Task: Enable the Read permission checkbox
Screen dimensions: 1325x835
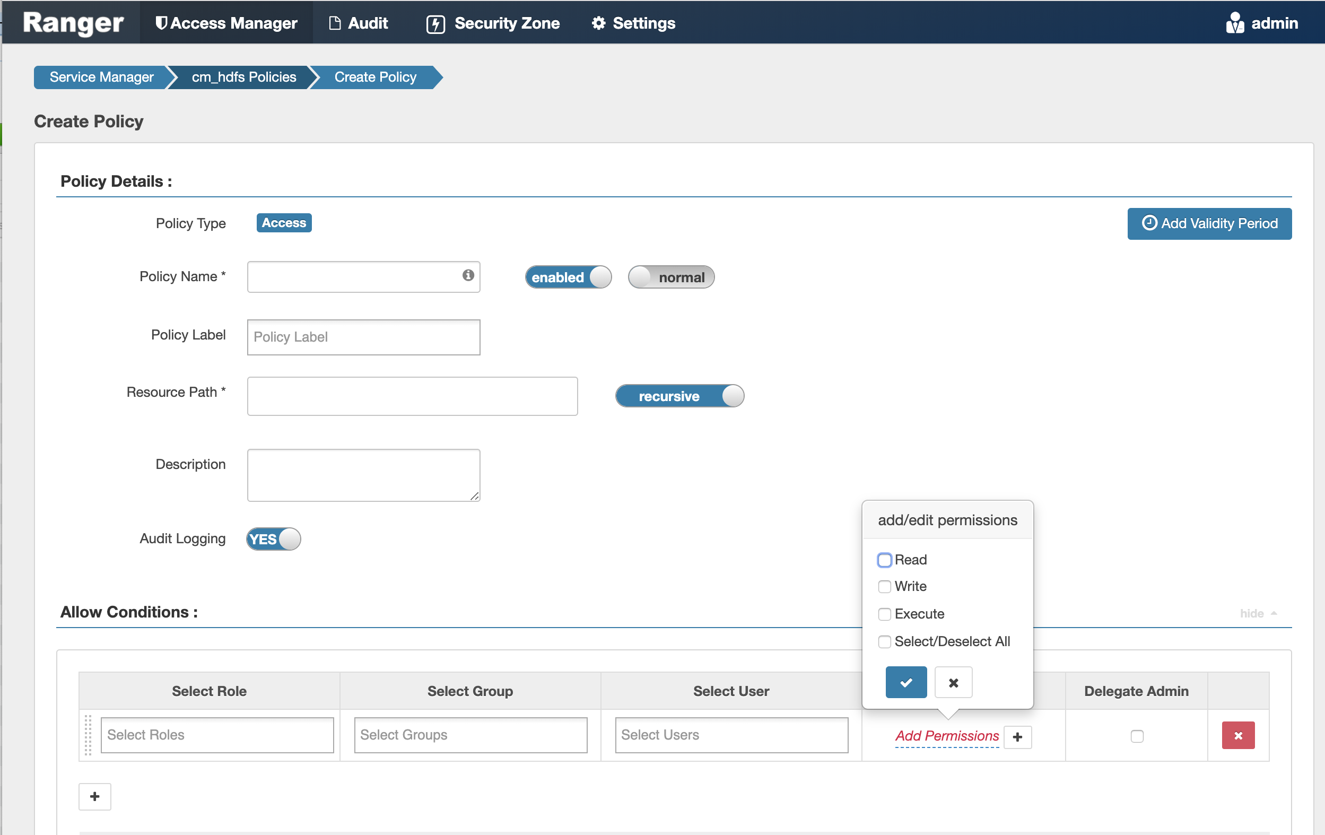Action: [x=885, y=560]
